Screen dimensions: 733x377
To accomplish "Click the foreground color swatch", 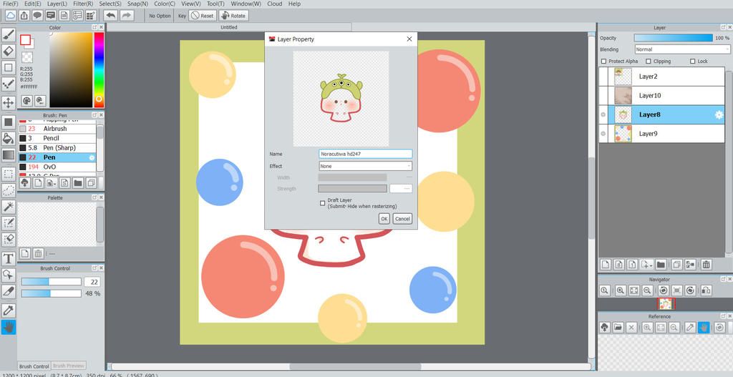I will [25, 40].
